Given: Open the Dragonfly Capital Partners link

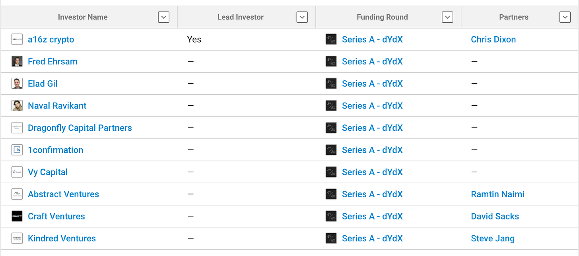Looking at the screenshot, I should (x=80, y=128).
